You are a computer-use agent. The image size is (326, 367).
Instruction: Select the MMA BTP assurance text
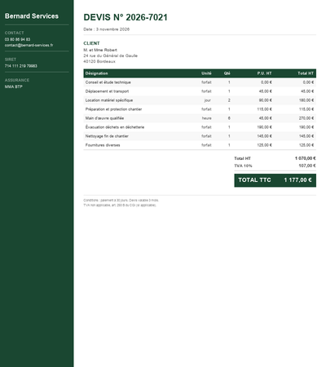(14, 86)
